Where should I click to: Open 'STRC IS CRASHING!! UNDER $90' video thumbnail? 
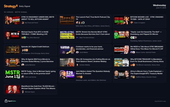click(12, 20)
